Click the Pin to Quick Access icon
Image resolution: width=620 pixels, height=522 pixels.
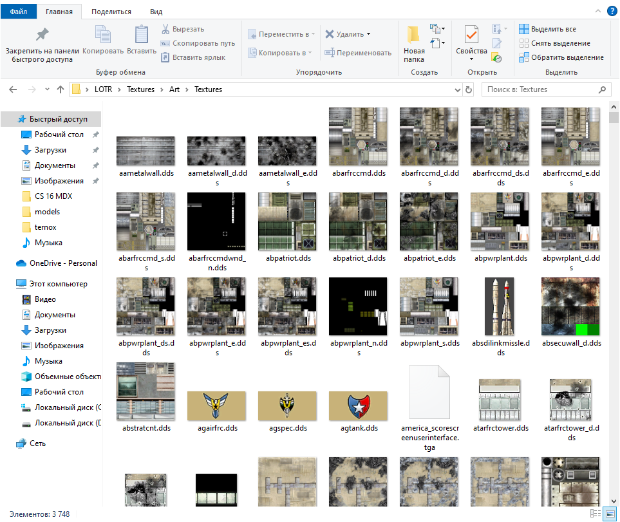coord(42,35)
